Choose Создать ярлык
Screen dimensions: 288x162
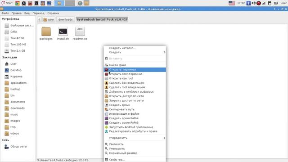(x=135, y=105)
